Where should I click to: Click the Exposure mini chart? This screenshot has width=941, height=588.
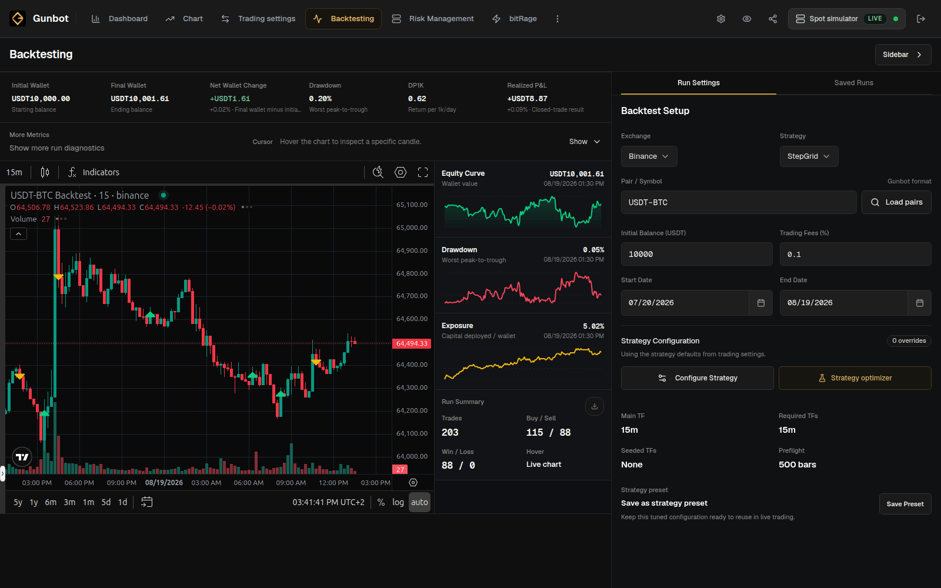(523, 363)
